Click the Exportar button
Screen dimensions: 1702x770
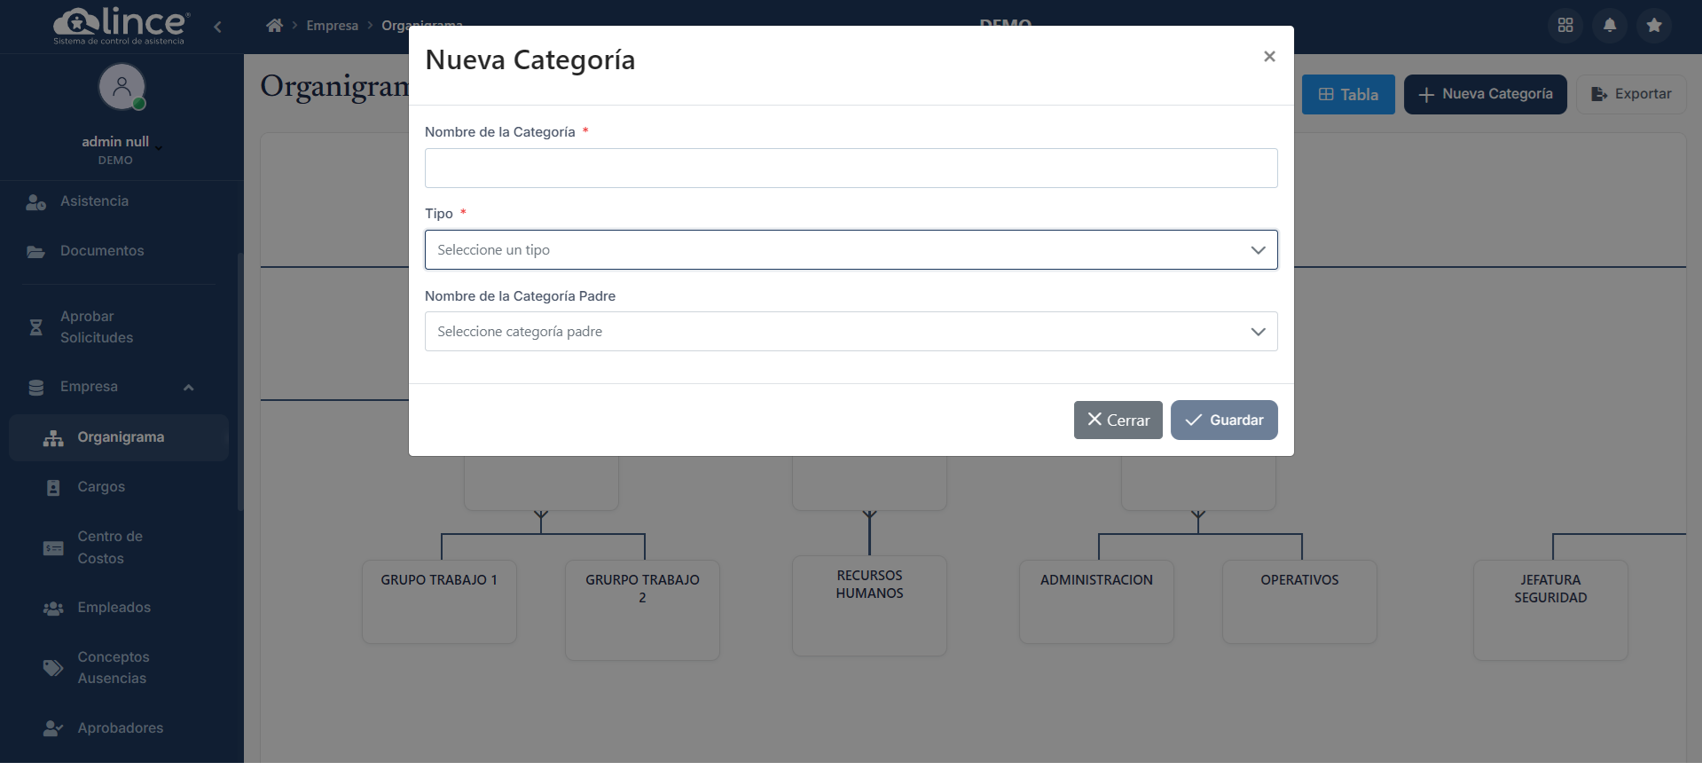pyautogui.click(x=1630, y=94)
